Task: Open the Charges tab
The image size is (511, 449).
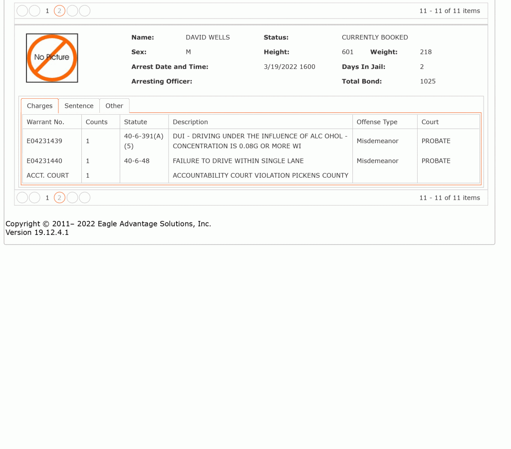Action: coord(40,106)
